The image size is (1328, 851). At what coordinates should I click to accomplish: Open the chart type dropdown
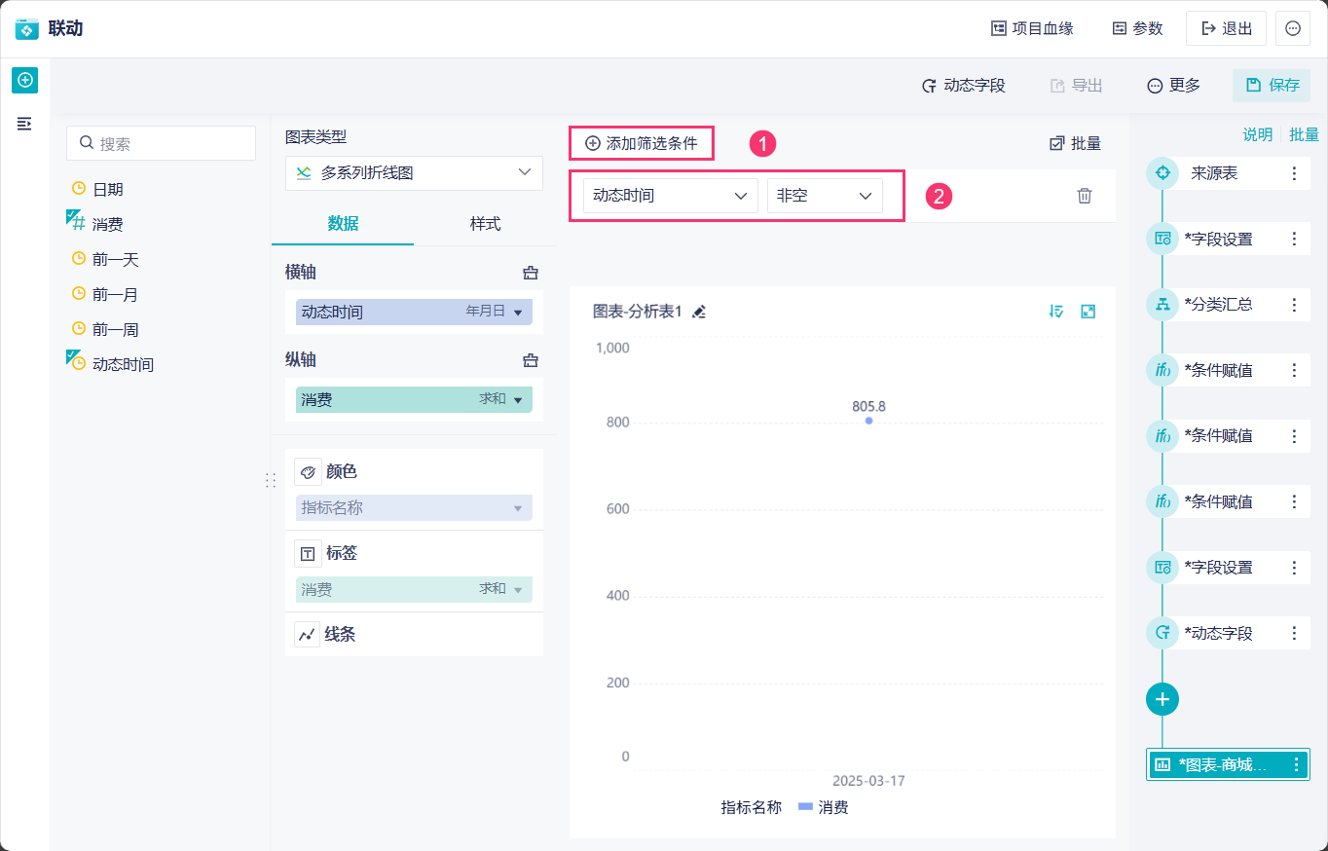pyautogui.click(x=414, y=173)
